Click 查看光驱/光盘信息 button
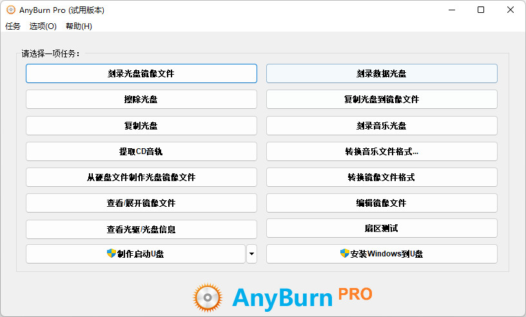This screenshot has width=526, height=317. coord(141,229)
